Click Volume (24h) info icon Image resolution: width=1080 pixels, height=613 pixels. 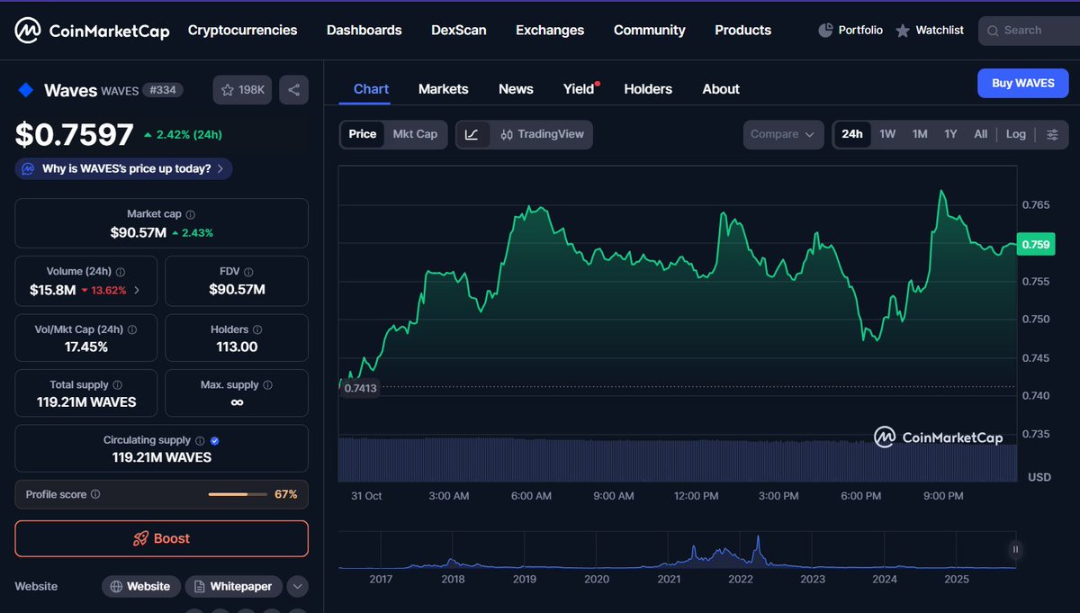coord(121,271)
